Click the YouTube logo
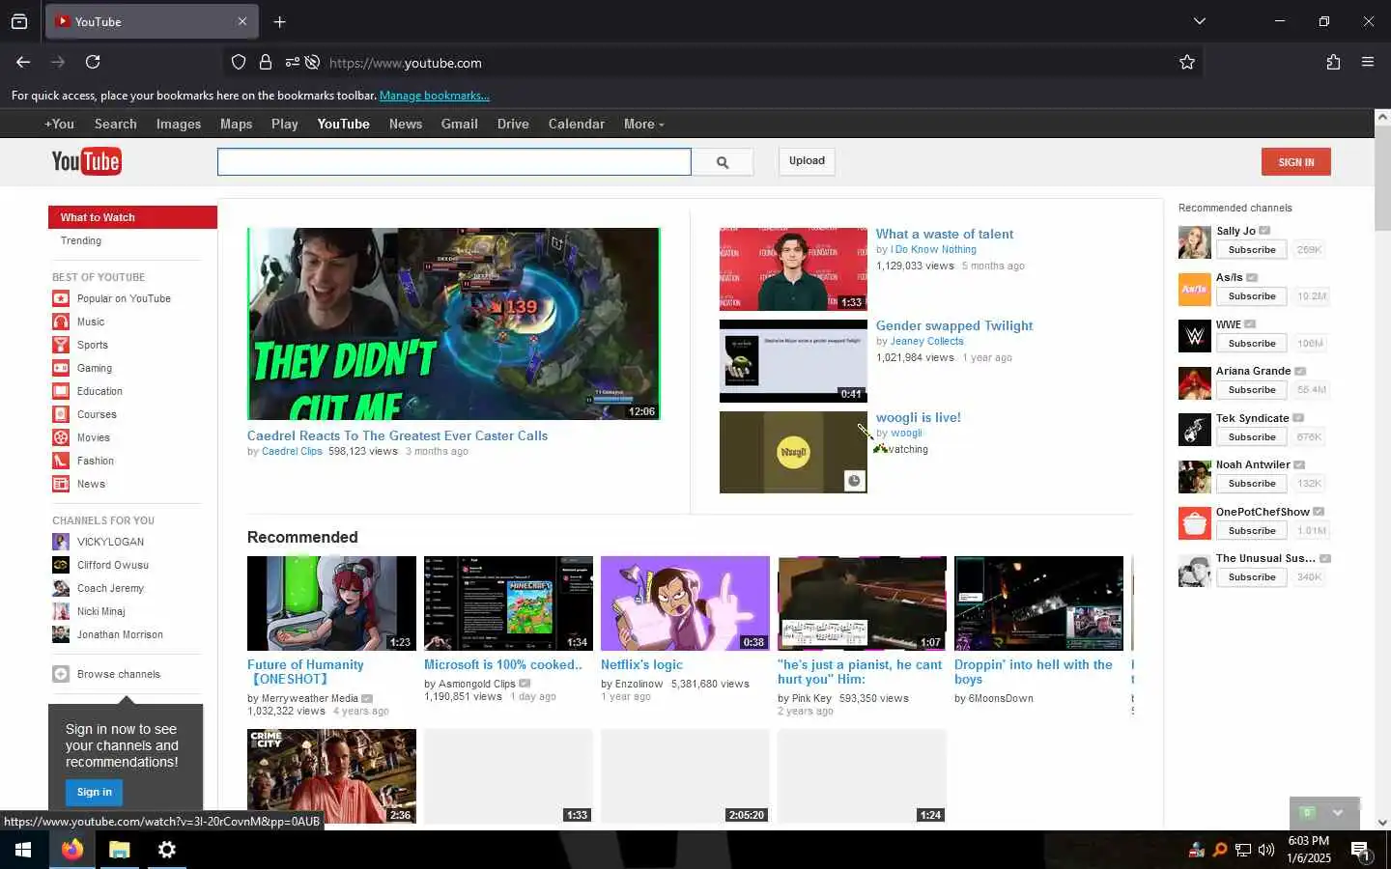Viewport: 1391px width, 869px height. point(86,161)
